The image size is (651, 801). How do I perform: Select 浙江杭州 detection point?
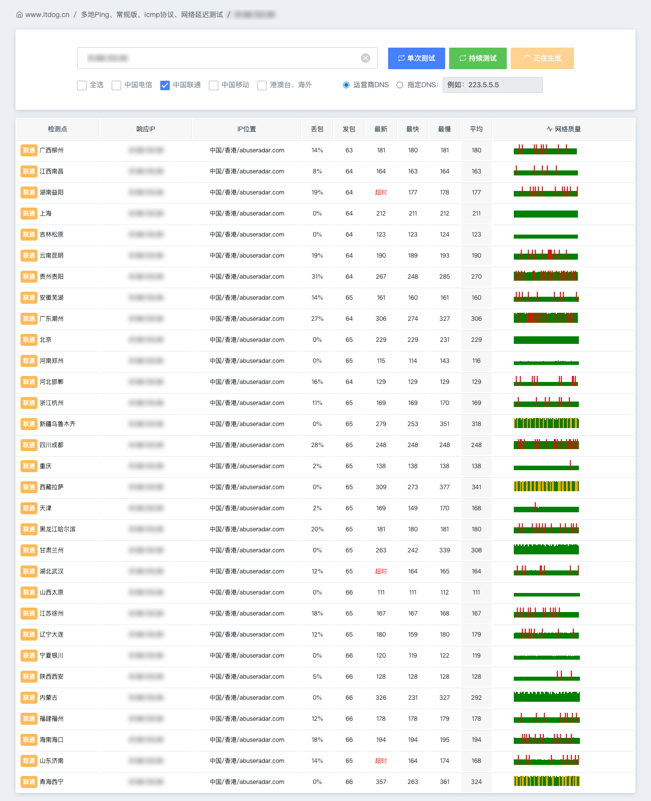(52, 403)
